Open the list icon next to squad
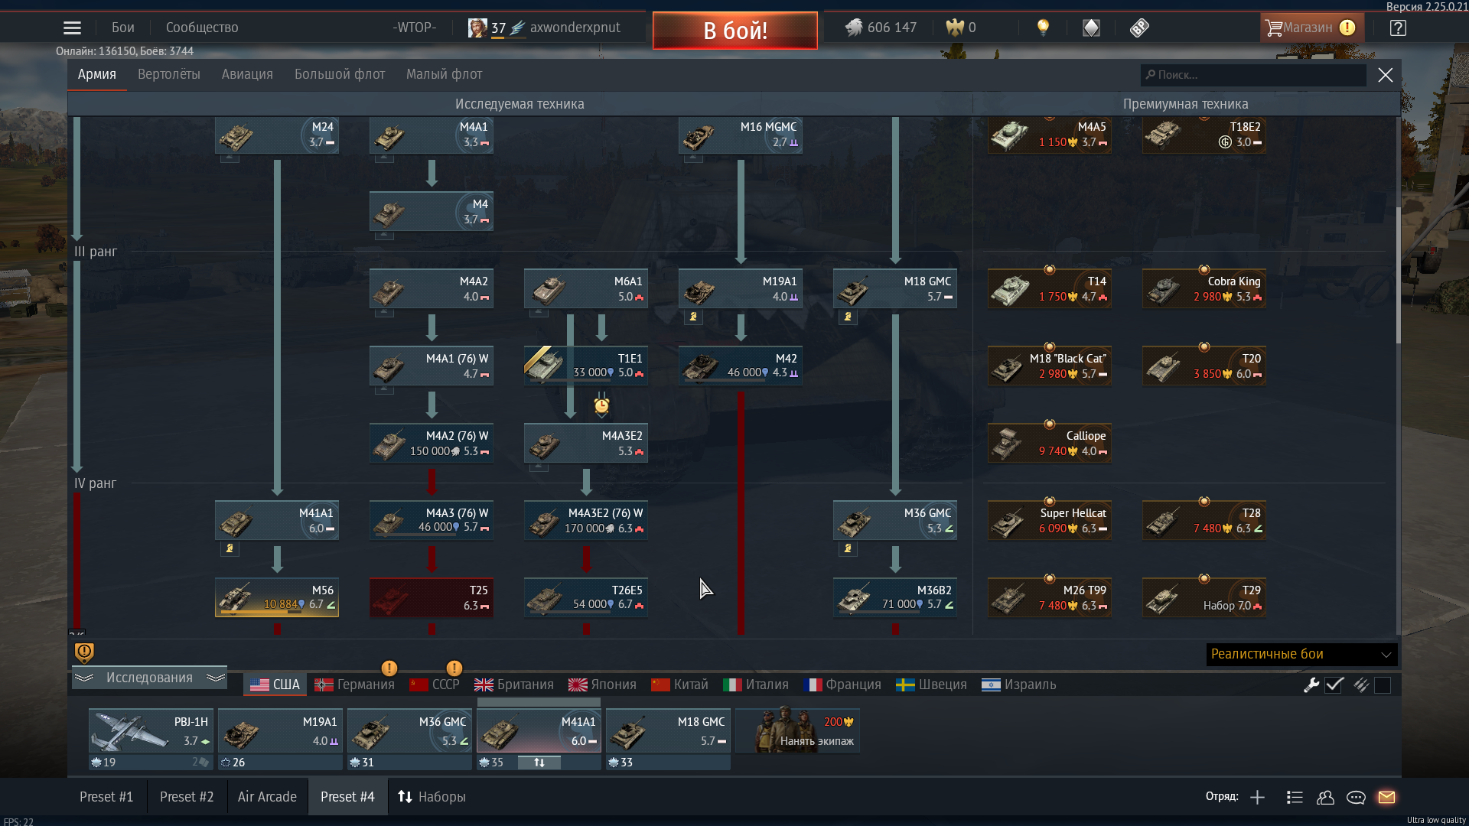Screen dimensions: 1469x826 pos(1295,798)
